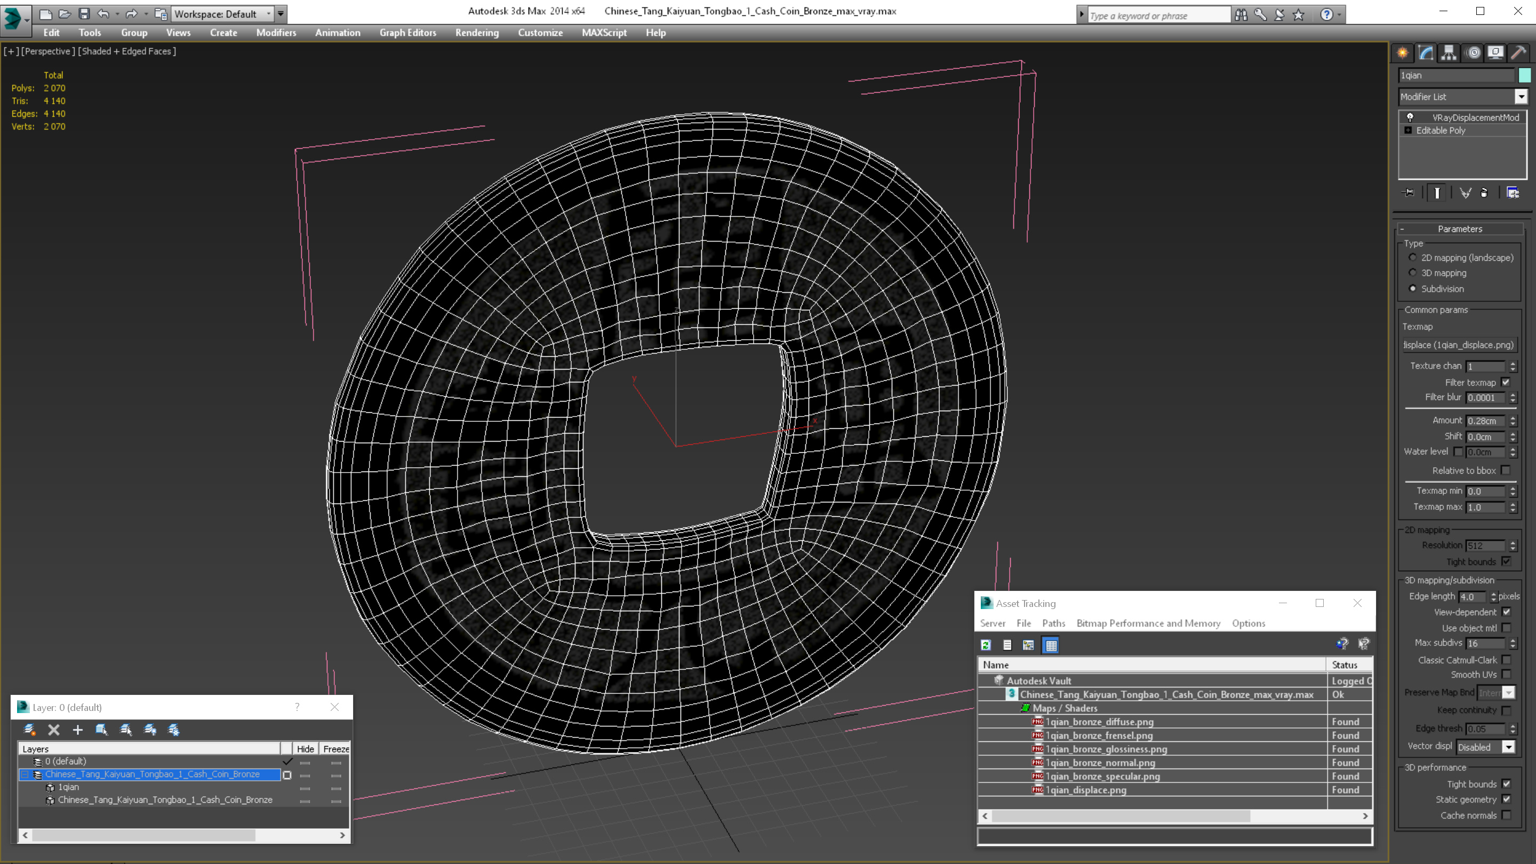Screen dimensions: 1536x864
Task: Click the Undo arrow icon
Action: coord(103,14)
